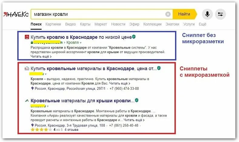The width and height of the screenshot is (239, 142).
Task: Open the dropdown arrow after 'Кровля' breadcrumb
Action: [x=81, y=43]
